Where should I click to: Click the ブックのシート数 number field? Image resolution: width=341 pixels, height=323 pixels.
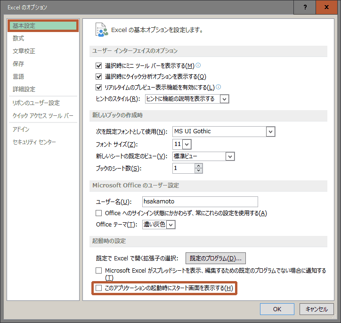[x=184, y=168]
